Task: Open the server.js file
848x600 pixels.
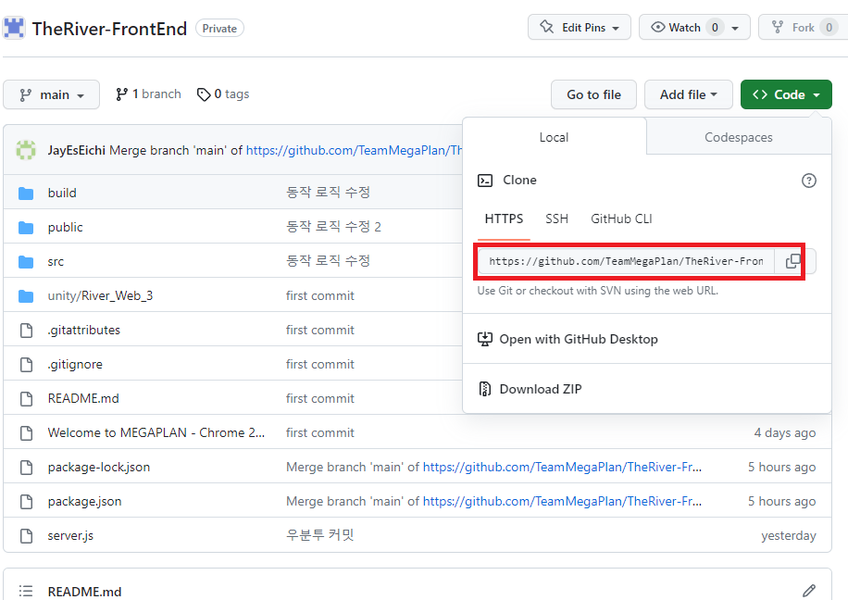Action: [70, 535]
